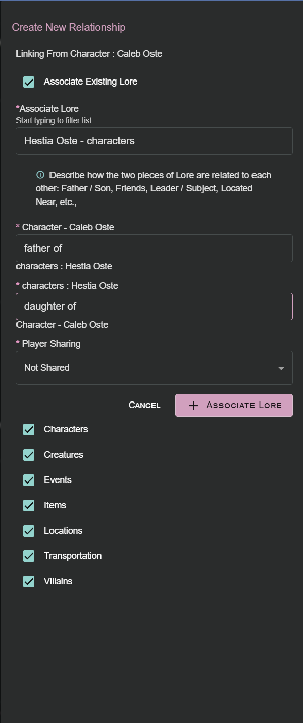The width and height of the screenshot is (303, 723).
Task: Toggle the Associate Existing Lore checkbox
Action: coord(29,81)
